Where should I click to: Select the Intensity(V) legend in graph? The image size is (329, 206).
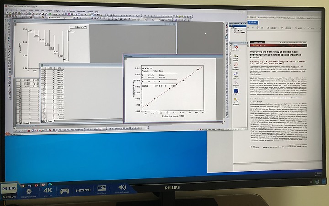(78, 27)
